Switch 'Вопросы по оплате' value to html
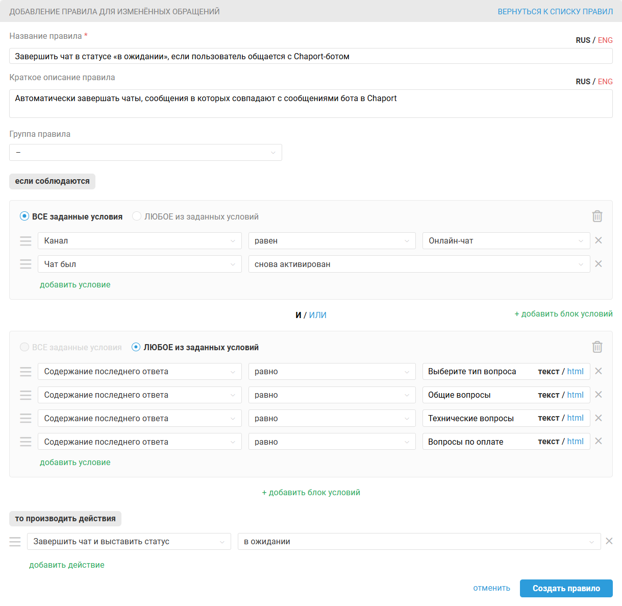 (575, 441)
